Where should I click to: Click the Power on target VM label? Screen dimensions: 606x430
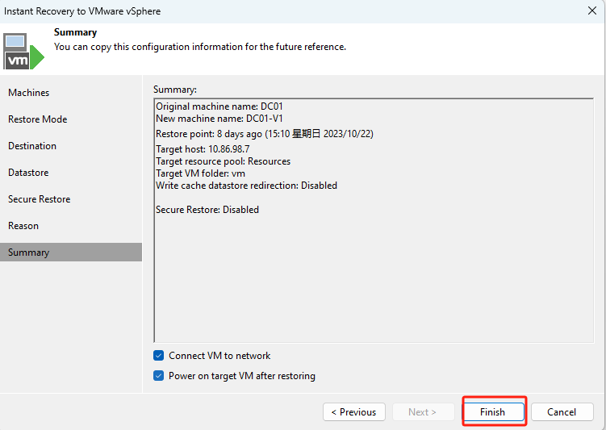coord(241,376)
